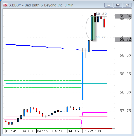Click the green highlighted measurement candle
This screenshot has height=136, width=134.
coord(93,28)
